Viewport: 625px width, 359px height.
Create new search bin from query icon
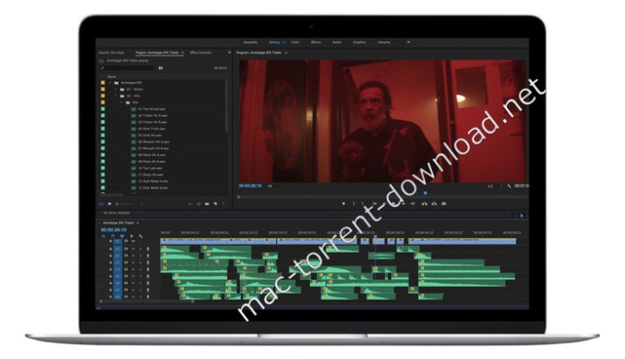(161, 68)
